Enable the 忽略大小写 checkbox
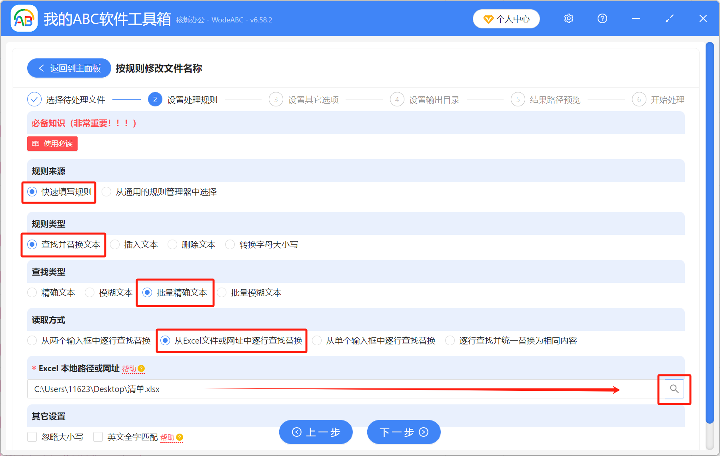Viewport: 720px width, 456px height. [x=32, y=437]
